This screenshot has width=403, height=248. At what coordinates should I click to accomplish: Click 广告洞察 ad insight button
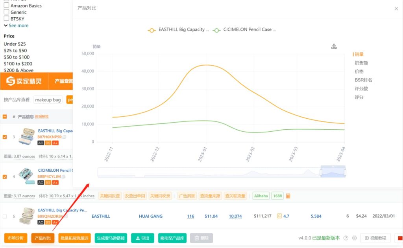(187, 196)
